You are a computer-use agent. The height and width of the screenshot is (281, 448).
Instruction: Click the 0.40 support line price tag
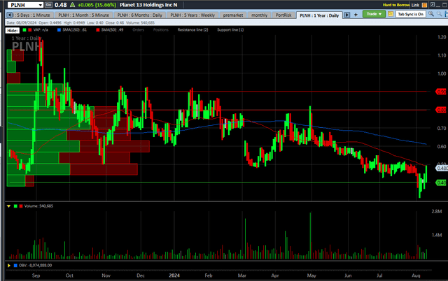(x=442, y=182)
